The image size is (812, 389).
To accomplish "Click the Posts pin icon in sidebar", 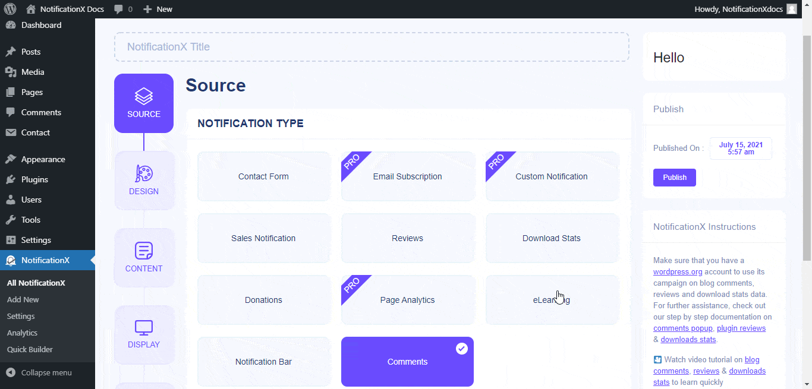I will pos(11,52).
